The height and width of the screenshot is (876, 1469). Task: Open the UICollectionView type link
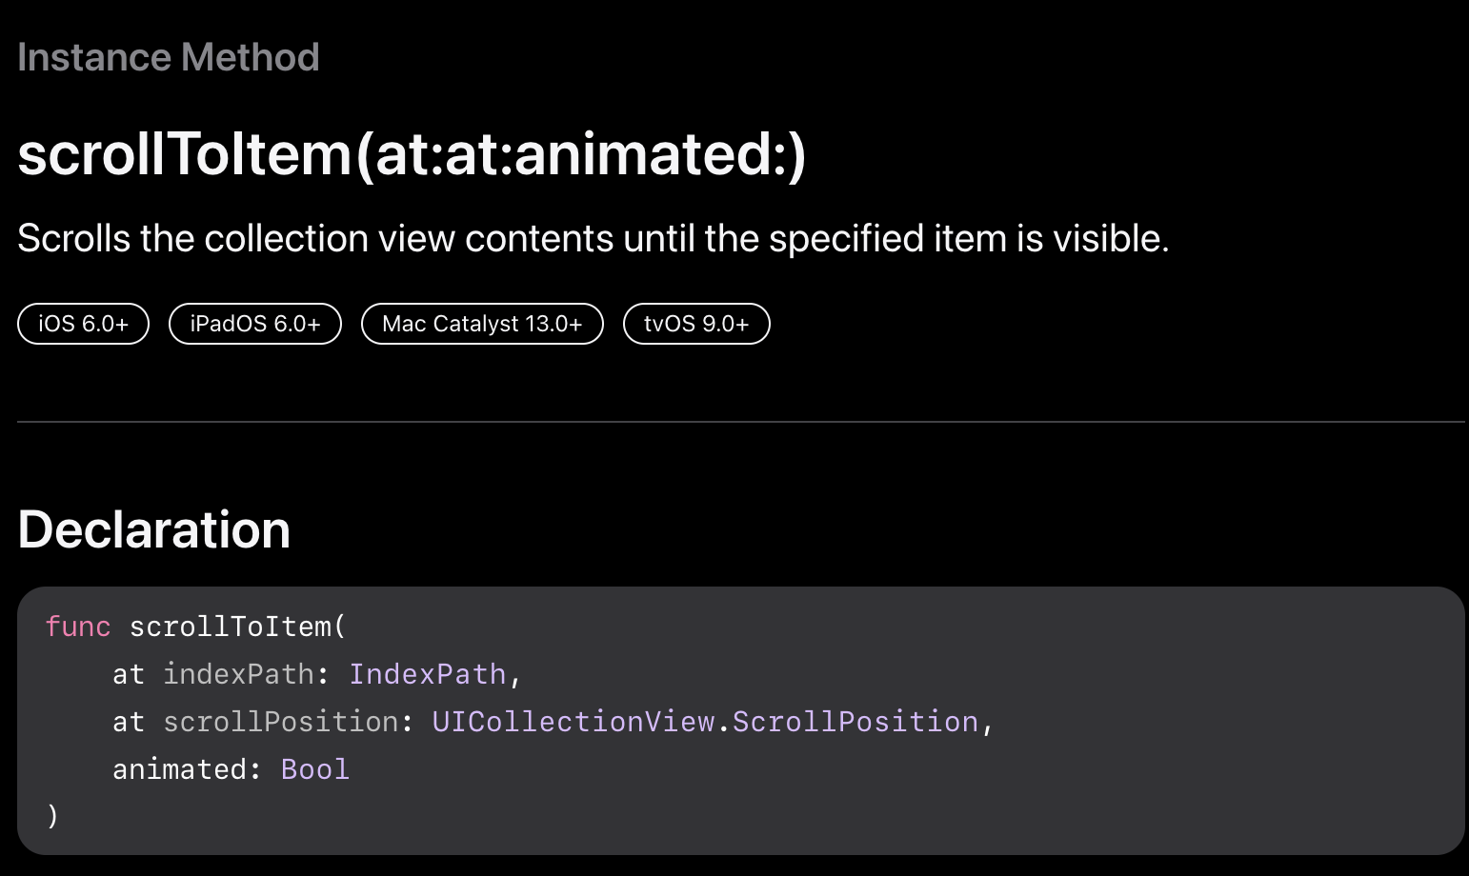click(574, 722)
